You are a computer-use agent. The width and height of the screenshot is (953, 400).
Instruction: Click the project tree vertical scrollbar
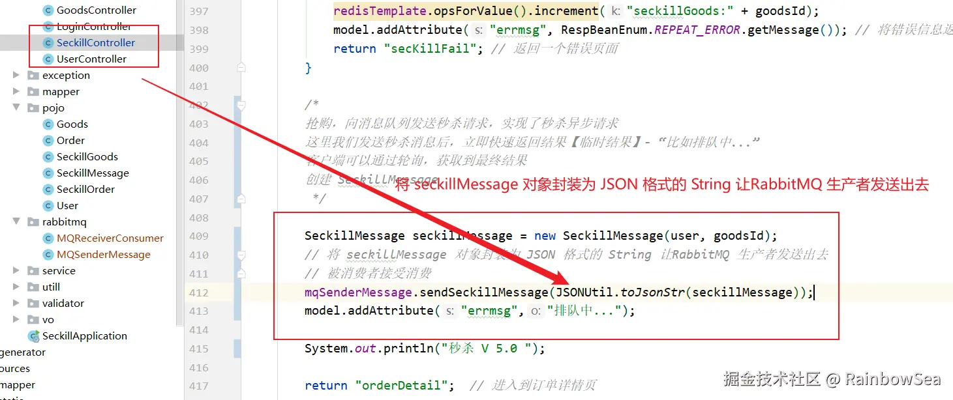point(180,163)
